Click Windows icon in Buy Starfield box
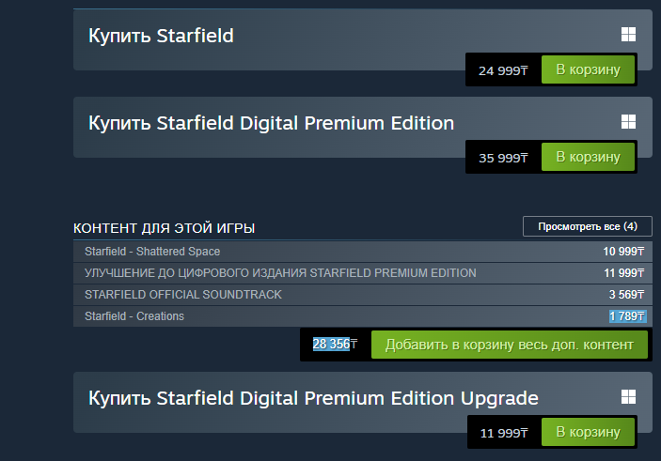Screen dimensions: 661x461 click(x=628, y=36)
